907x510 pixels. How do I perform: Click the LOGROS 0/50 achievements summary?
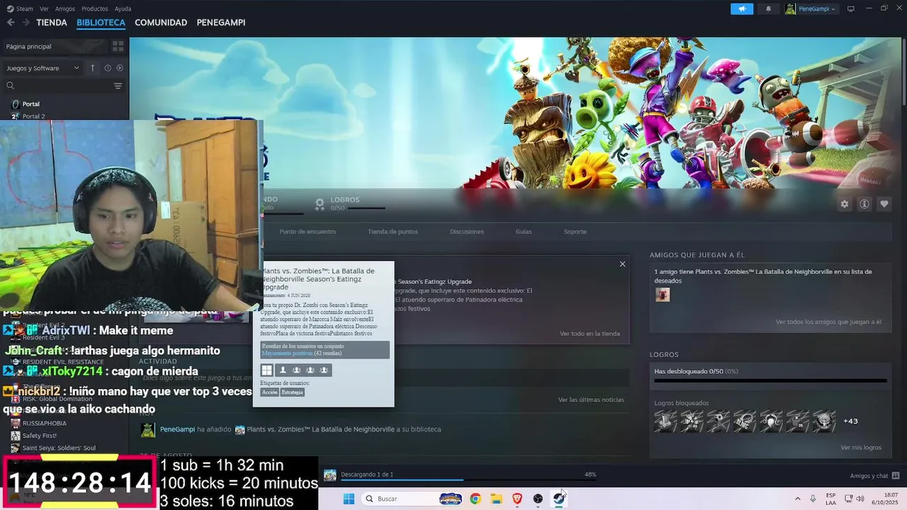click(351, 203)
